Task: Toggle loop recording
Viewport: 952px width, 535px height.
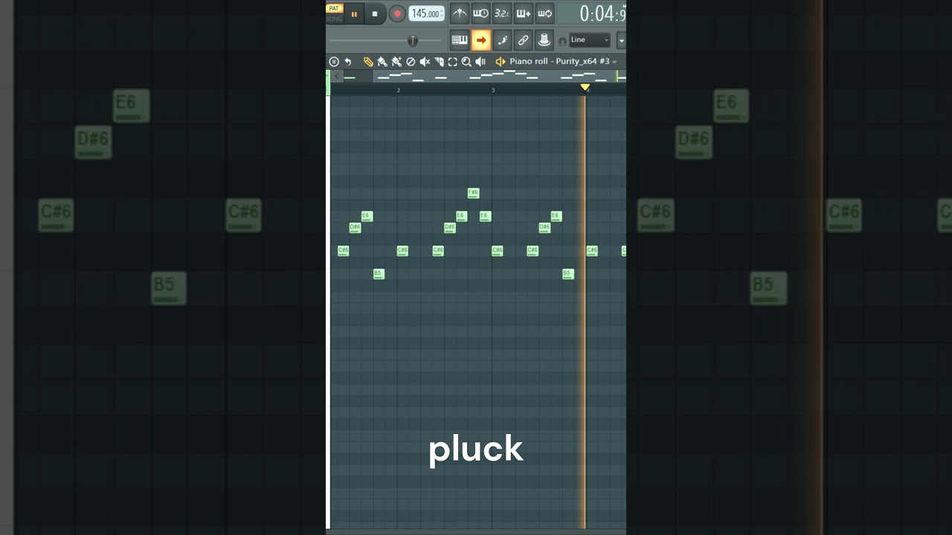Action: [544, 13]
